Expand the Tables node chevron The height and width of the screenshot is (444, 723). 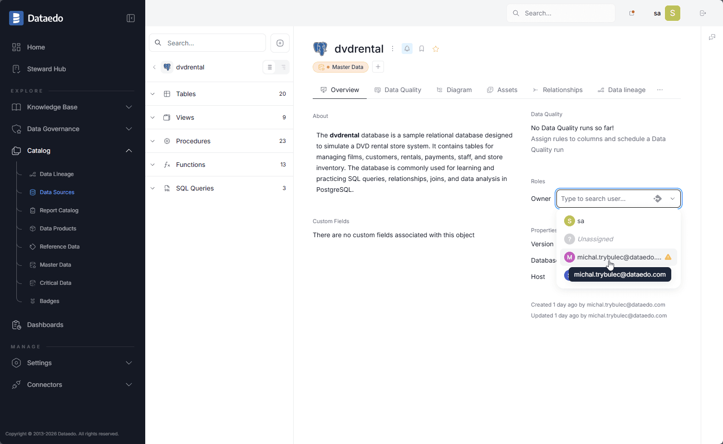pyautogui.click(x=152, y=94)
